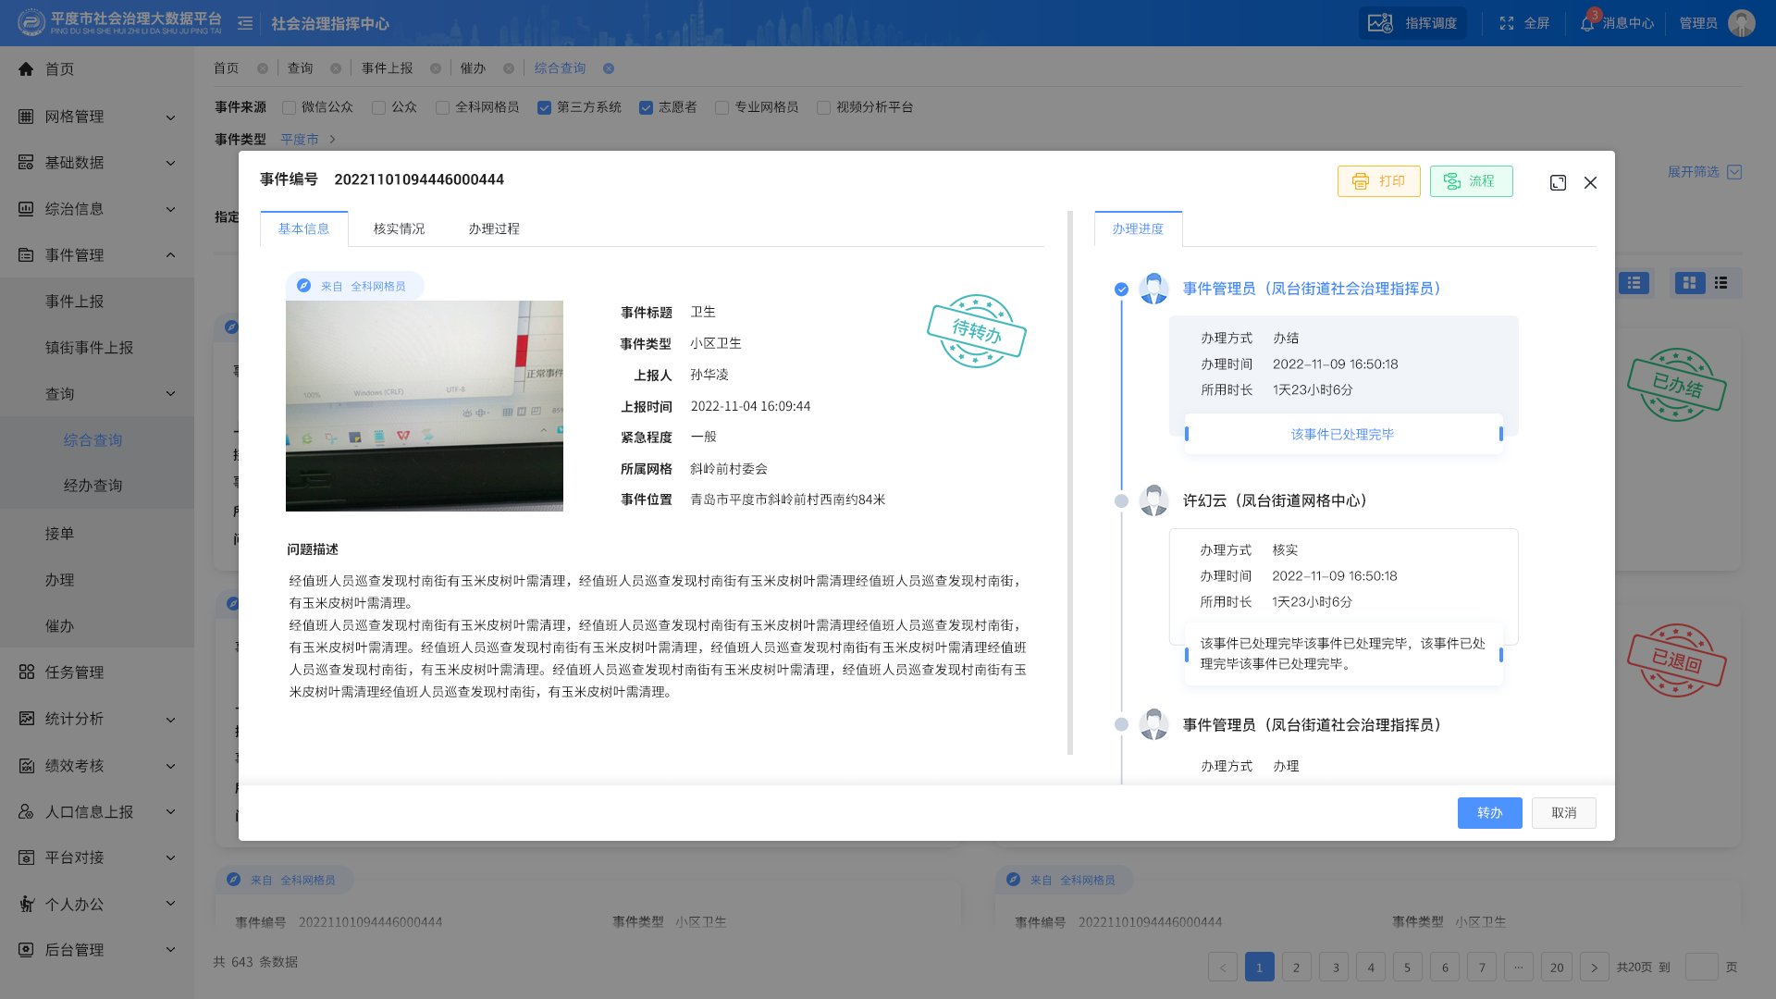Click the 取消 cancel button
The image size is (1776, 999).
click(x=1563, y=813)
